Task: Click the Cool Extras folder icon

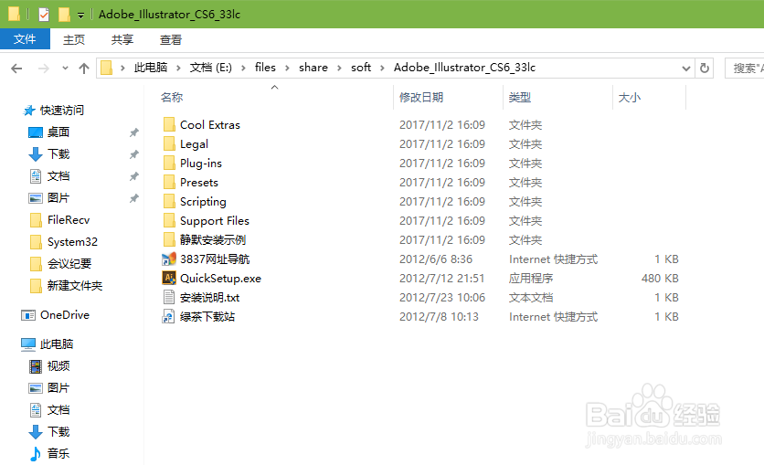Action: tap(169, 124)
